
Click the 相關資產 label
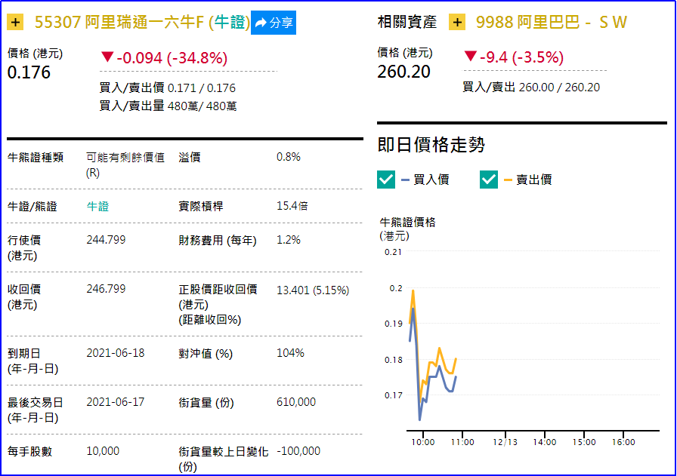[407, 22]
